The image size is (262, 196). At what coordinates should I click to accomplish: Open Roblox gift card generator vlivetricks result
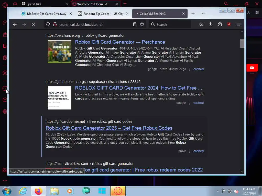tap(139, 170)
